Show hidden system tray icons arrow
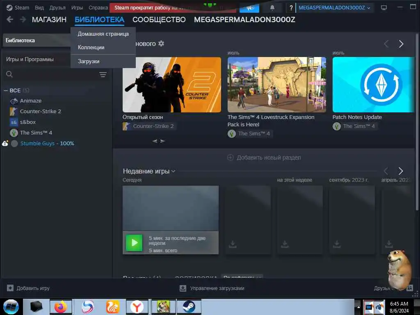420x315 pixels. click(358, 307)
